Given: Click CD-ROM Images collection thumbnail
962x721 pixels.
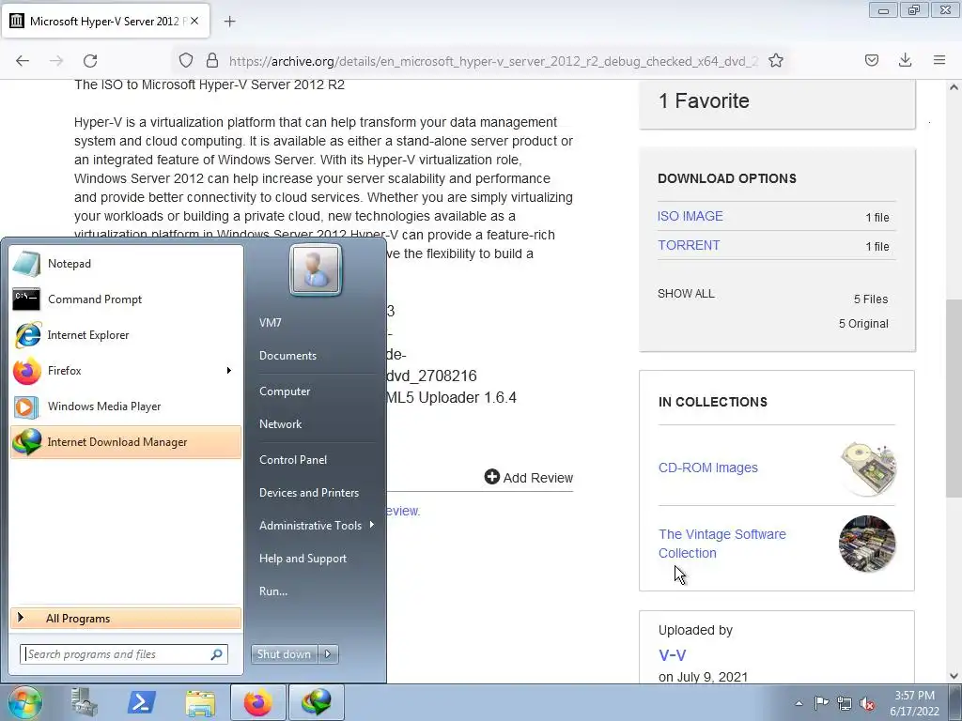Looking at the screenshot, I should pyautogui.click(x=867, y=468).
